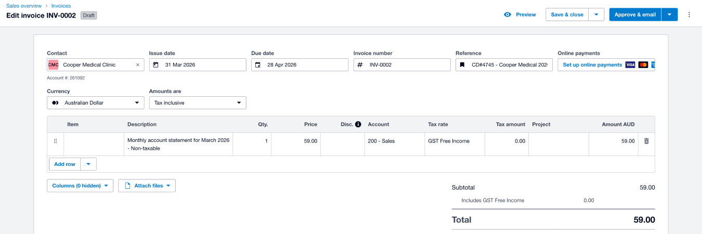Image resolution: width=702 pixels, height=234 pixels.
Task: Click the Disc. info icon
Action: (358, 124)
